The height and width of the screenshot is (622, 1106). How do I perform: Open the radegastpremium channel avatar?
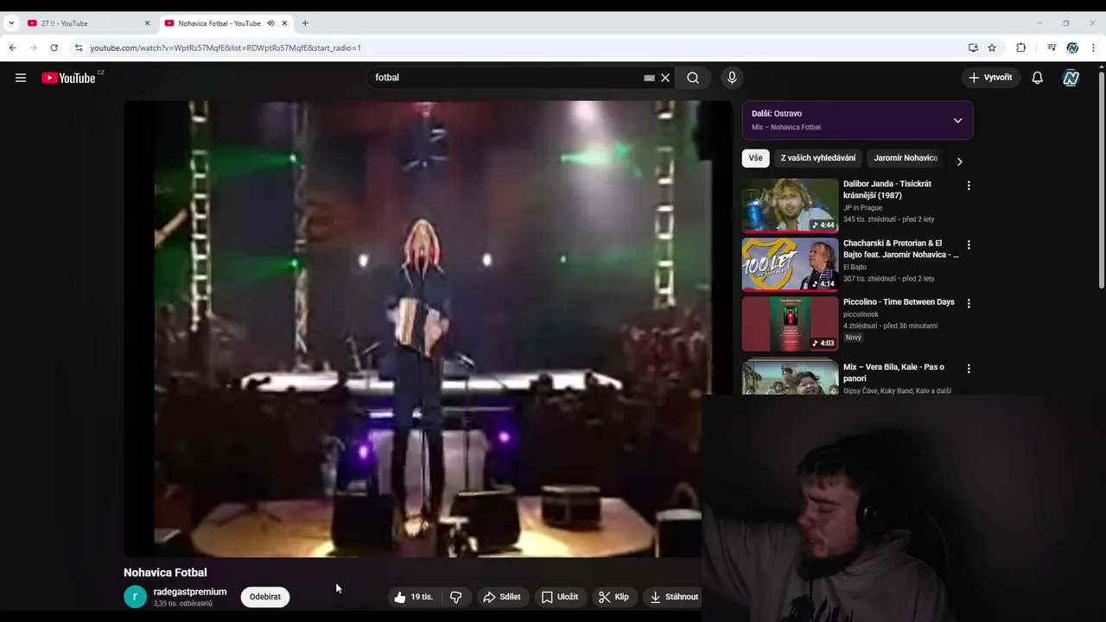point(136,597)
